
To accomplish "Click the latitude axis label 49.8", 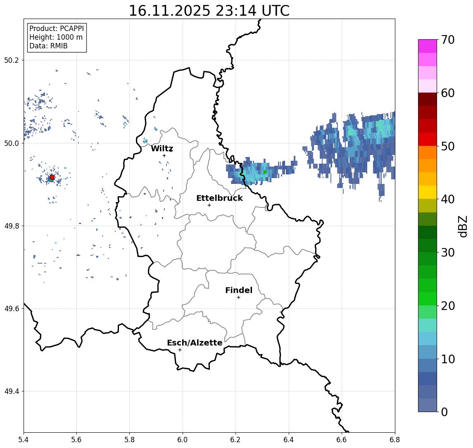I will pos(12,226).
